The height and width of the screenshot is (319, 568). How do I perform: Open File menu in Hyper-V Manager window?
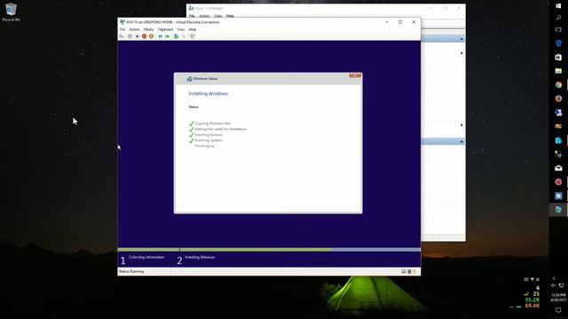point(192,16)
